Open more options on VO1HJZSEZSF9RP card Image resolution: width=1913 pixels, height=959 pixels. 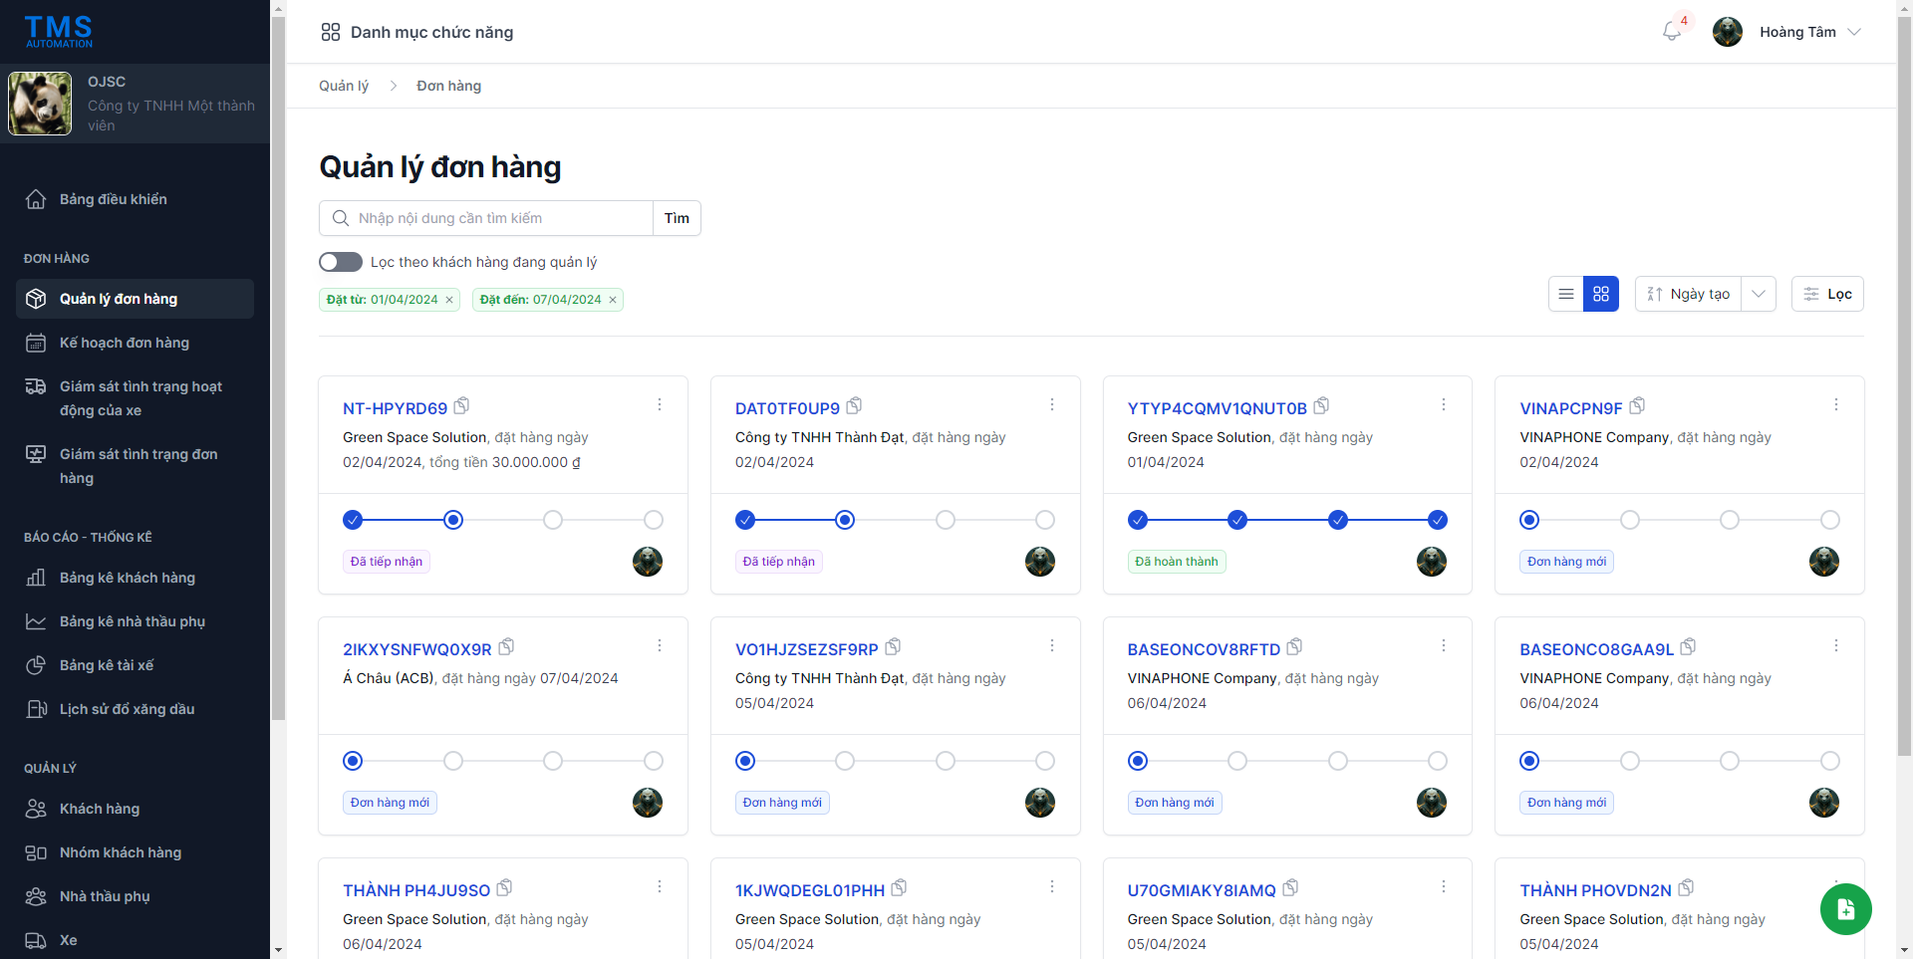point(1052,645)
